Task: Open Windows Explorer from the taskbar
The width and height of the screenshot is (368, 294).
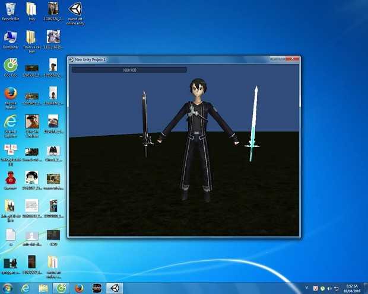Action: (43, 287)
